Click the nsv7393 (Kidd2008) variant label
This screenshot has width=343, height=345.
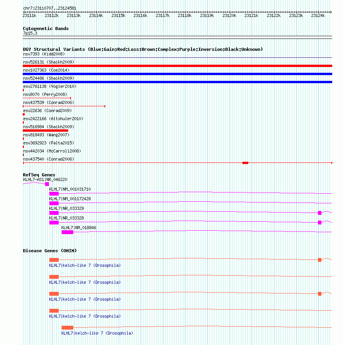pyautogui.click(x=44, y=54)
